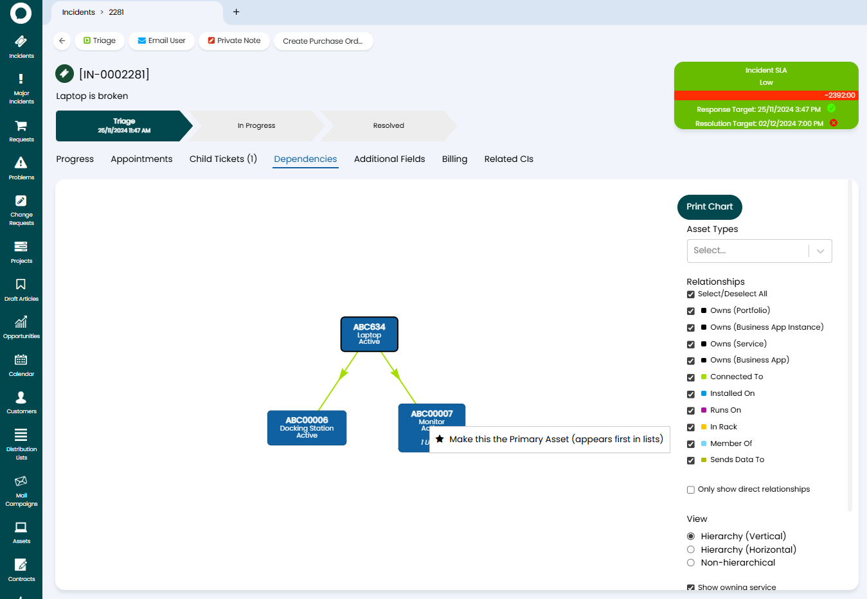This screenshot has width=867, height=599.
Task: Click the Print Chart button
Action: point(709,206)
